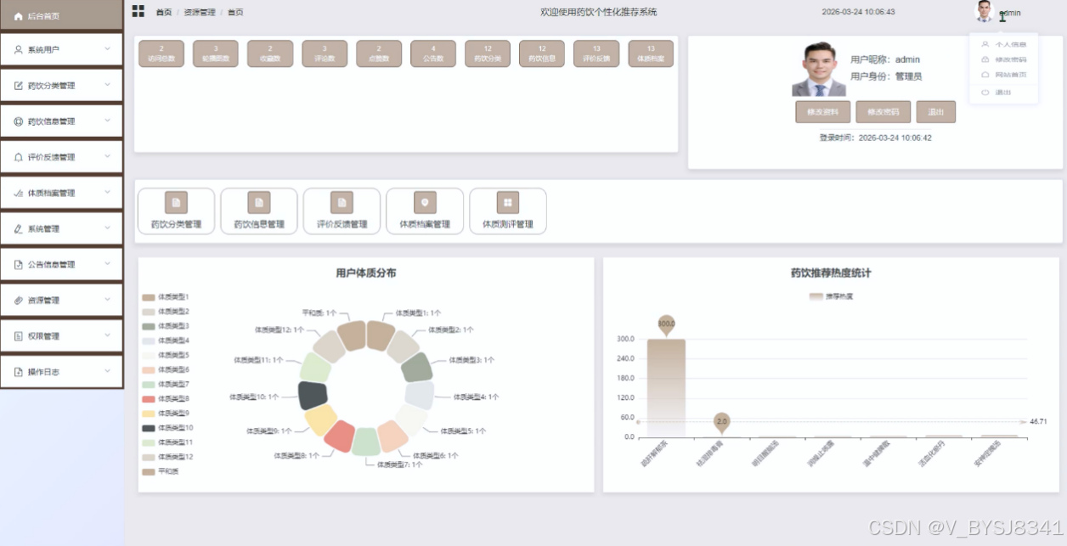
Task: Click the paperclip icon next to 资源管理 in sidebar
Action: coord(19,300)
